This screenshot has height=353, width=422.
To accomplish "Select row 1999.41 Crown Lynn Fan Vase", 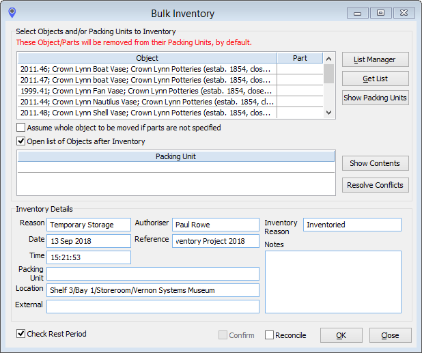I will [x=147, y=91].
